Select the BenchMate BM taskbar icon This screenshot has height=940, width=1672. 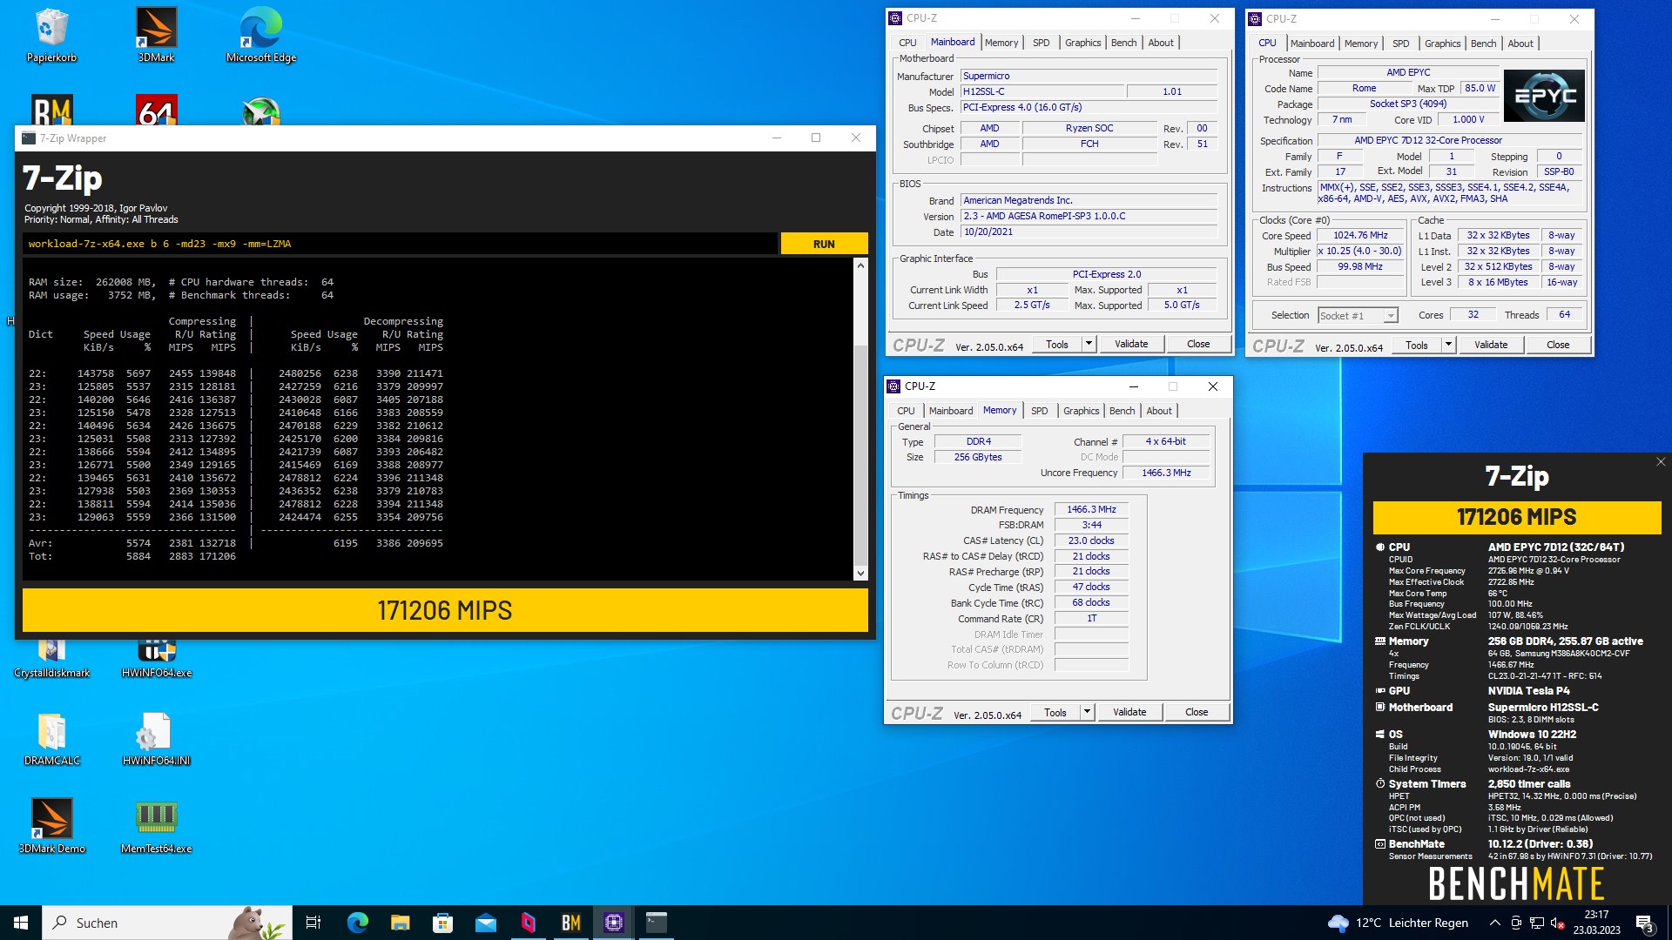[x=571, y=923]
